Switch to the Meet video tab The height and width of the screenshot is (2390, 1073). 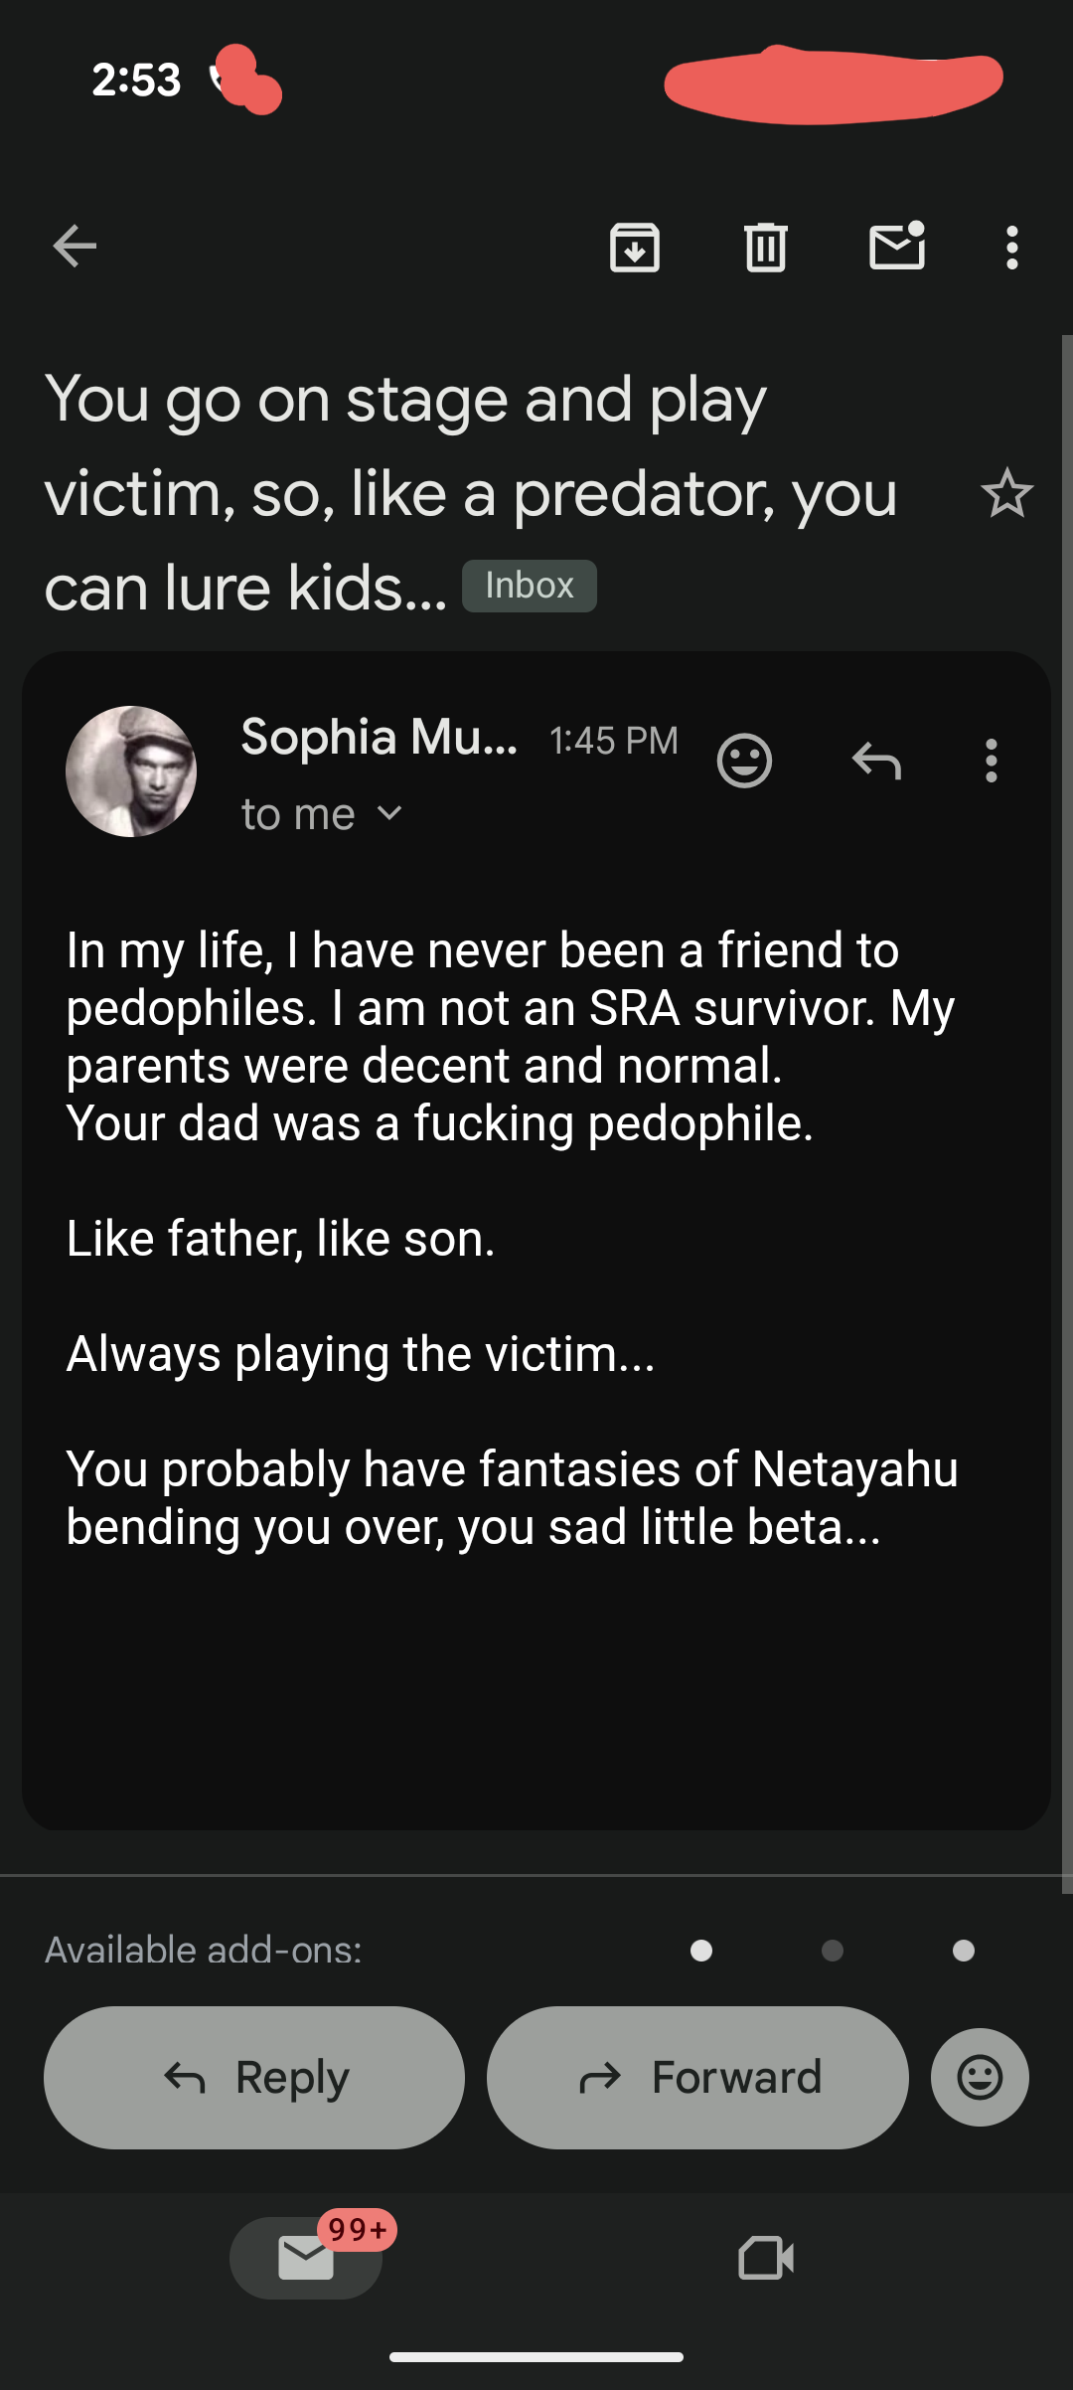[766, 2258]
